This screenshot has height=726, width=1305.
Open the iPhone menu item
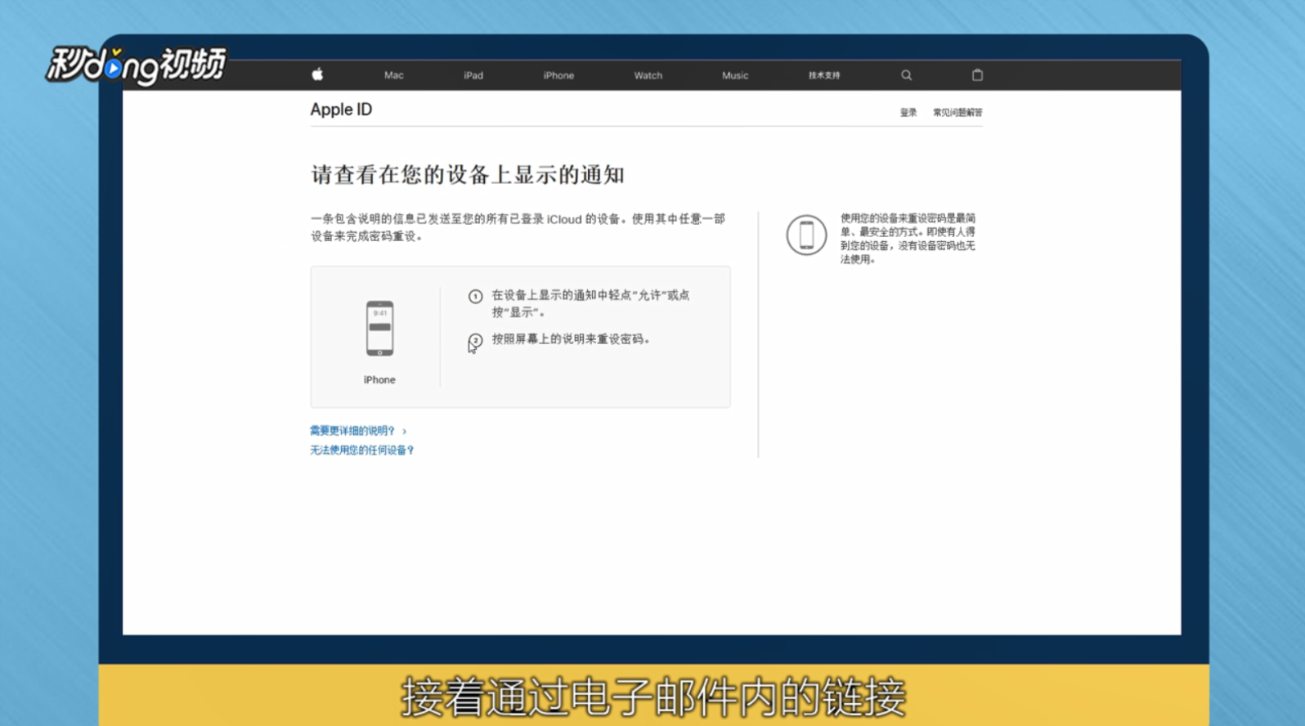[558, 75]
